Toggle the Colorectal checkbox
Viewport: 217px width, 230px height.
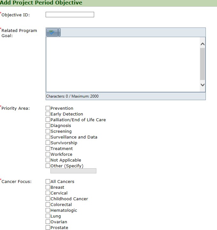pyautogui.click(x=48, y=204)
